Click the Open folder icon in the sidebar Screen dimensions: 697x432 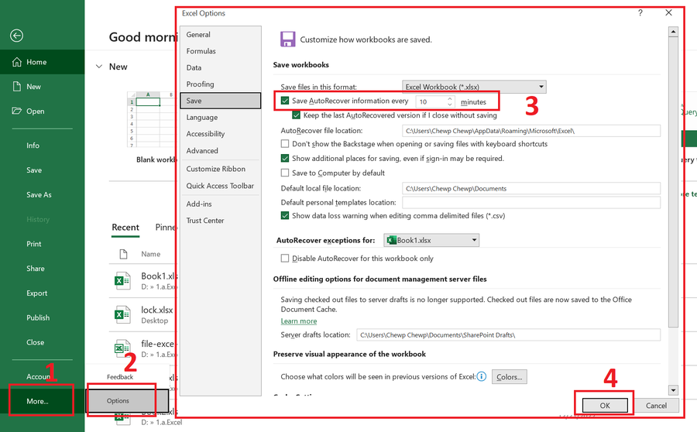point(17,111)
